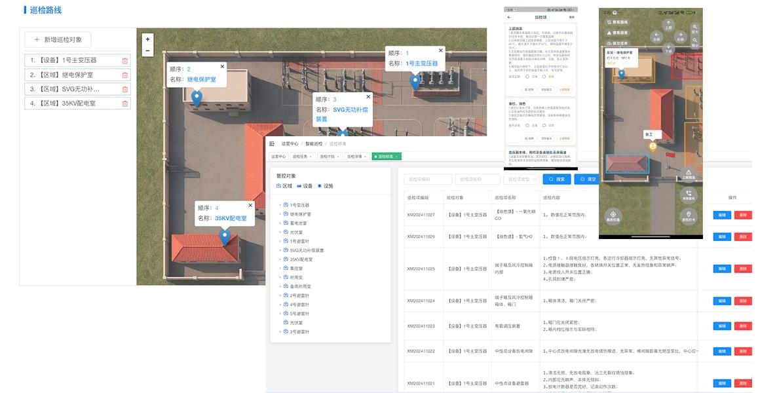Click the 清空 button
The height and width of the screenshot is (393, 760).
click(x=587, y=179)
